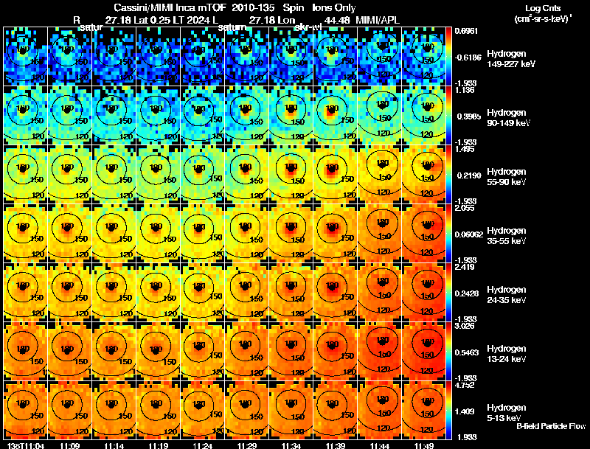Viewport: 590px width, 449px height.
Task: View the 24-35 keV panel at 11:29
Action: (247, 293)
